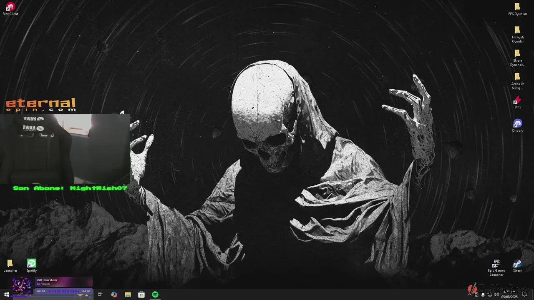Open Copilot from the taskbar
The image size is (534, 300).
[114, 295]
